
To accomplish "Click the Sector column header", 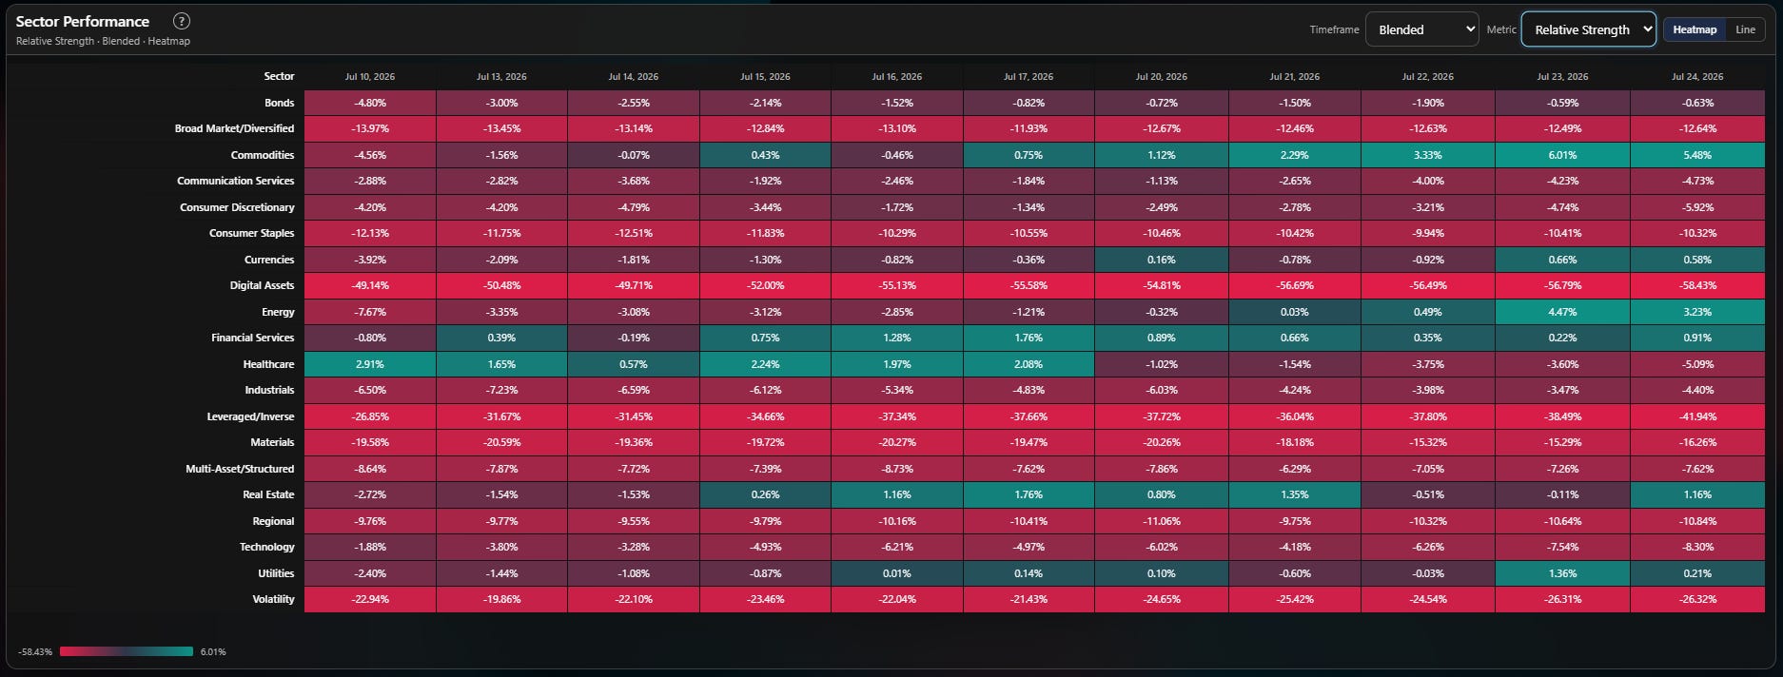I will tap(279, 76).
